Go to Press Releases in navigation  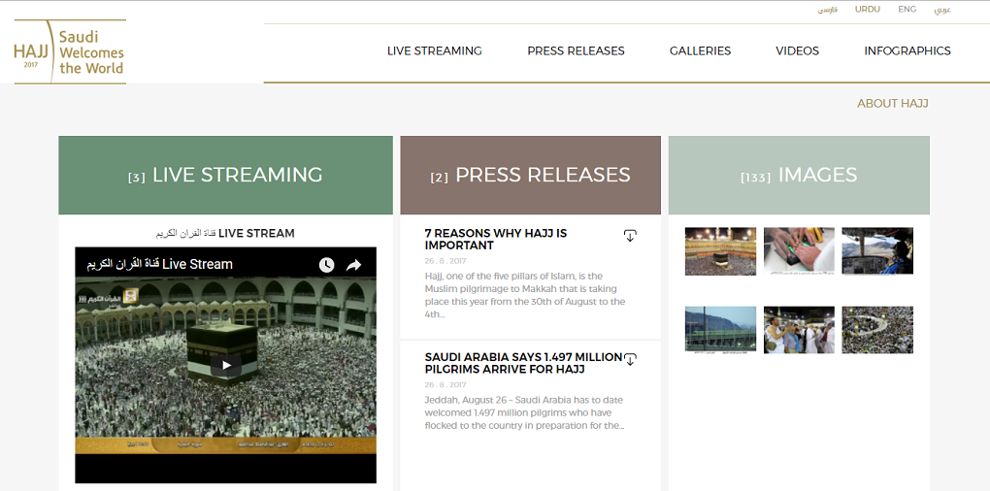(x=576, y=50)
